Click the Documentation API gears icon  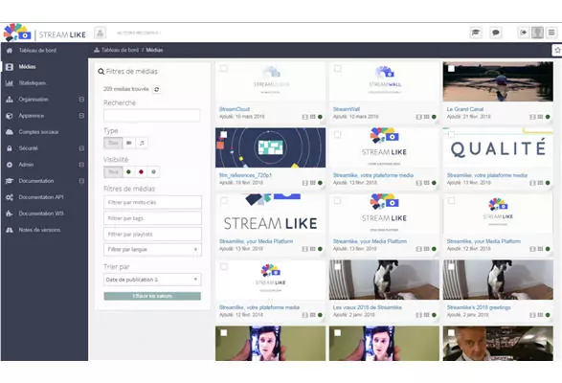point(10,197)
